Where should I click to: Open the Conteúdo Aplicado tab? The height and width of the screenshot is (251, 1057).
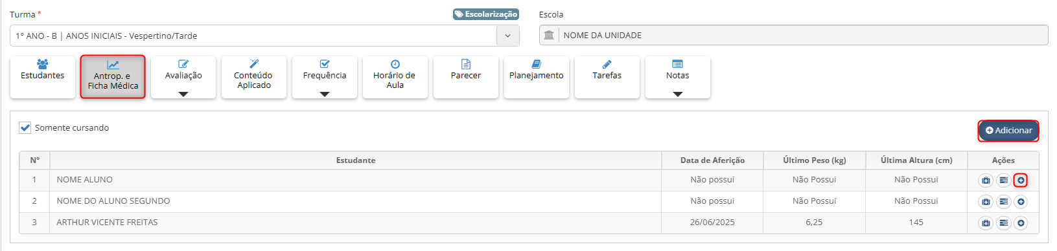pos(254,77)
